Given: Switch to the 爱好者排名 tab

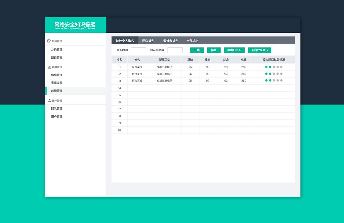Looking at the screenshot, I should (171, 41).
